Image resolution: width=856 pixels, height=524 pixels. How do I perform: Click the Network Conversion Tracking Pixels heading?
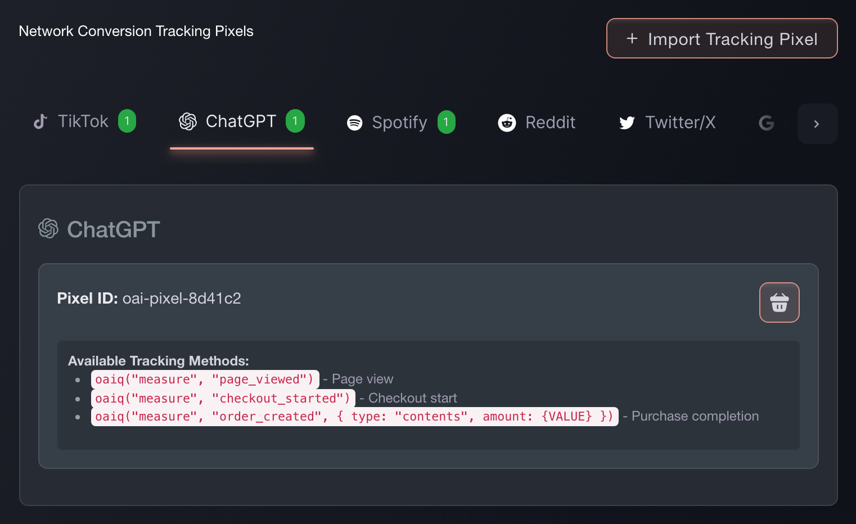(x=136, y=31)
